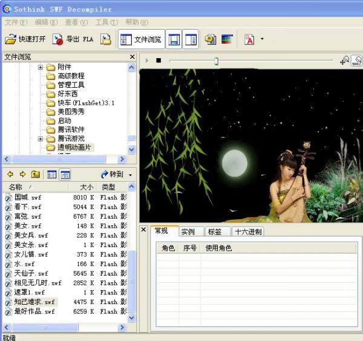The image size is (363, 341).
Task: Select the file 天仙子.swf
Action: 27,274
